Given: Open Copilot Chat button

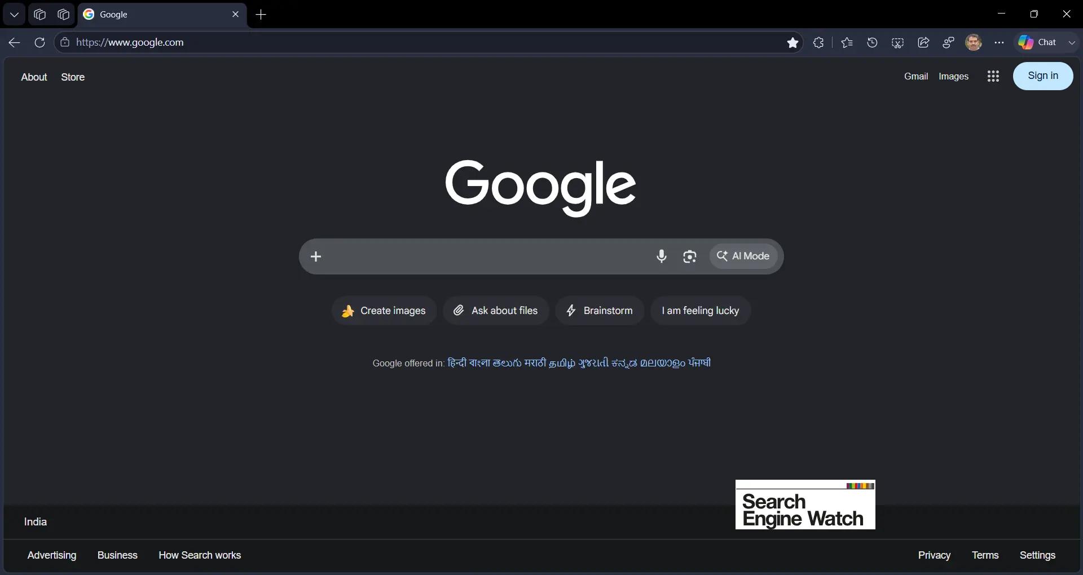Looking at the screenshot, I should pyautogui.click(x=1038, y=42).
